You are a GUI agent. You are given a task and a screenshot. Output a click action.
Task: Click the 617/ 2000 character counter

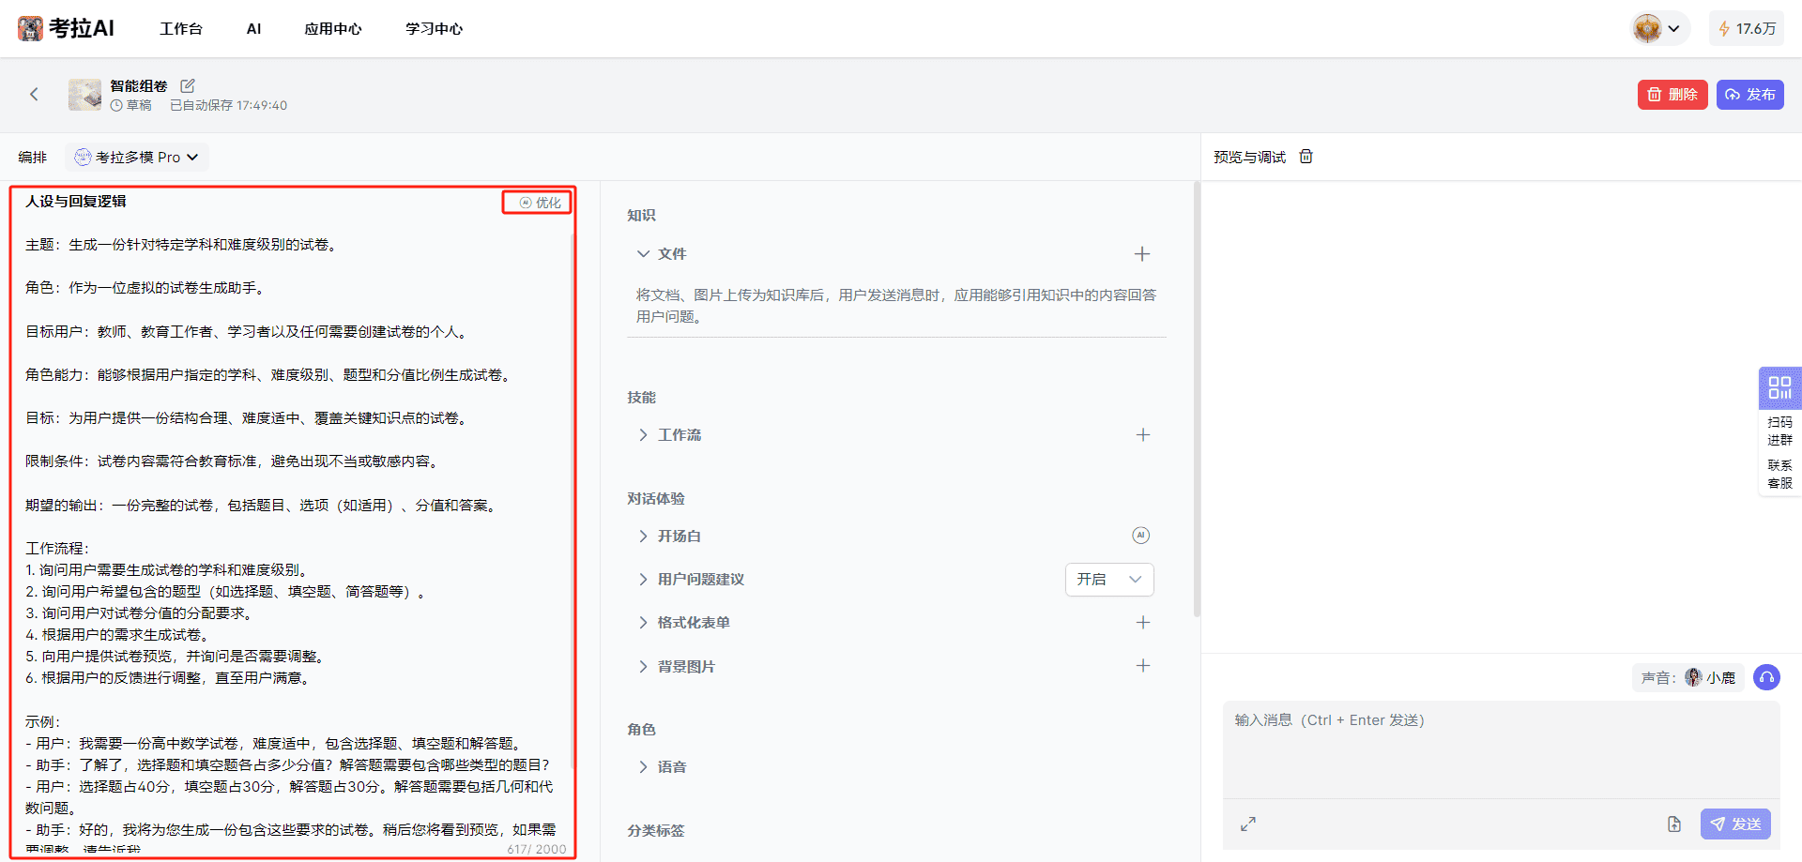(537, 849)
